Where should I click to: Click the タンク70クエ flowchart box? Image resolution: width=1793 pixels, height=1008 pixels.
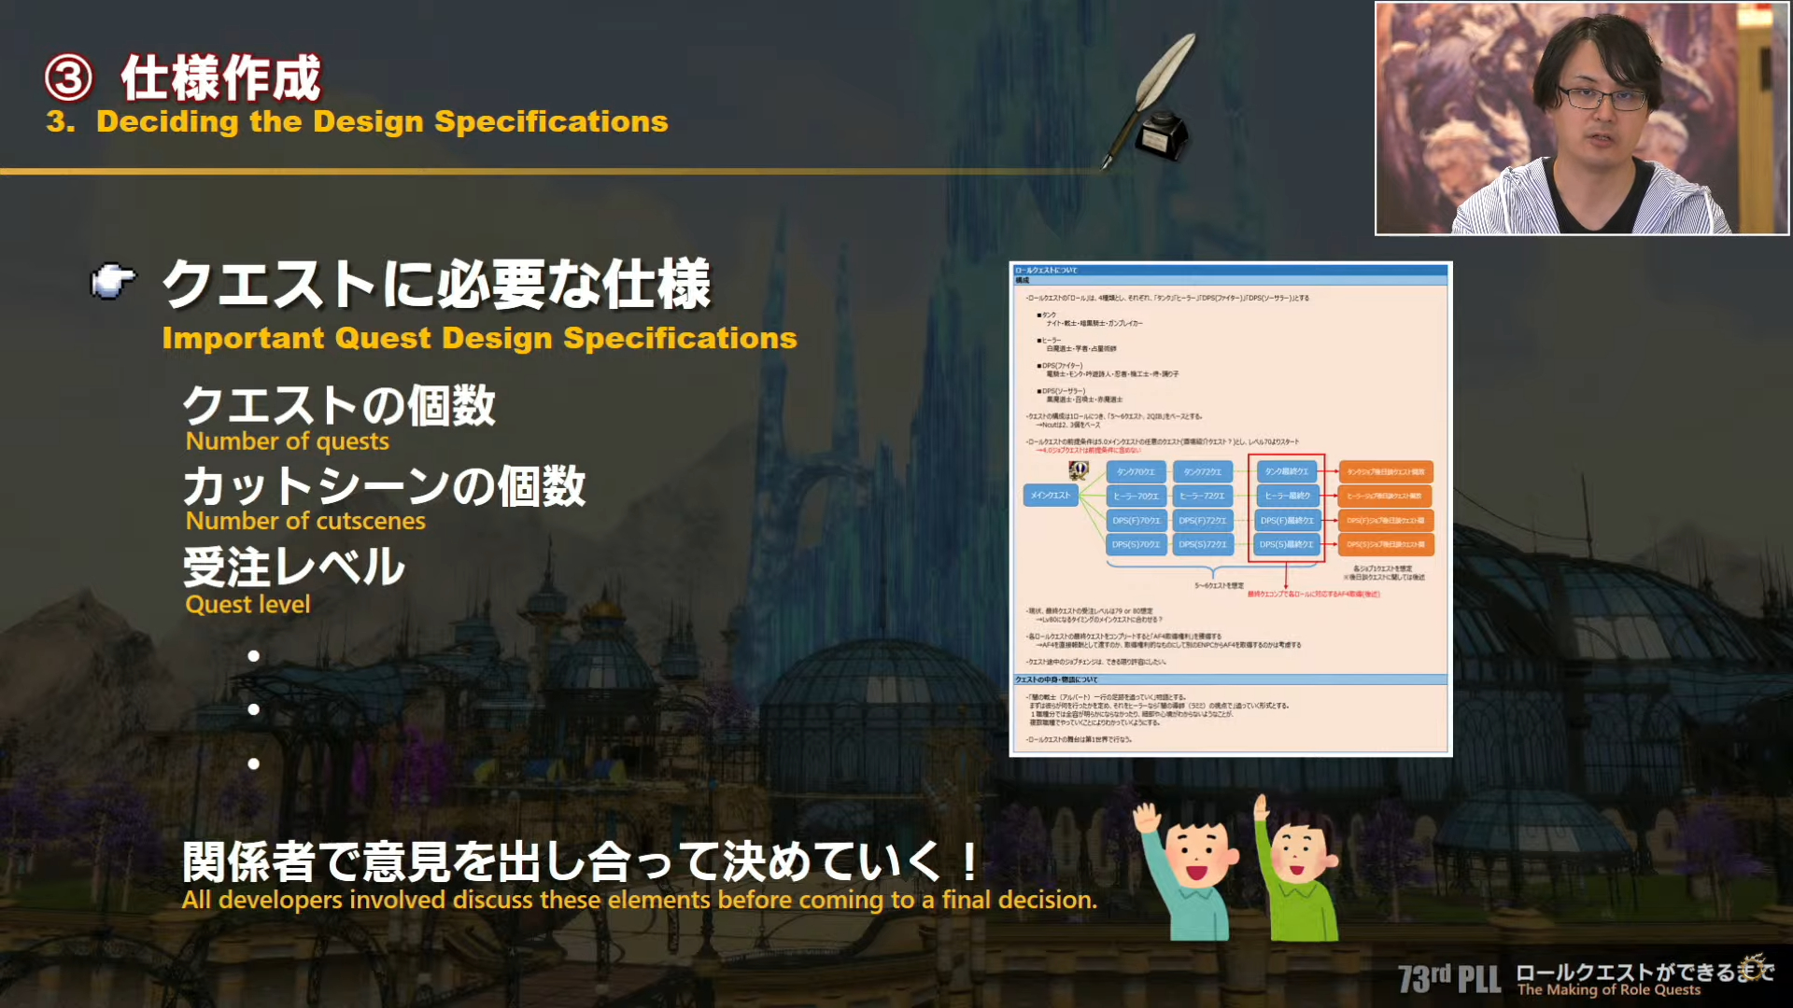click(x=1136, y=472)
